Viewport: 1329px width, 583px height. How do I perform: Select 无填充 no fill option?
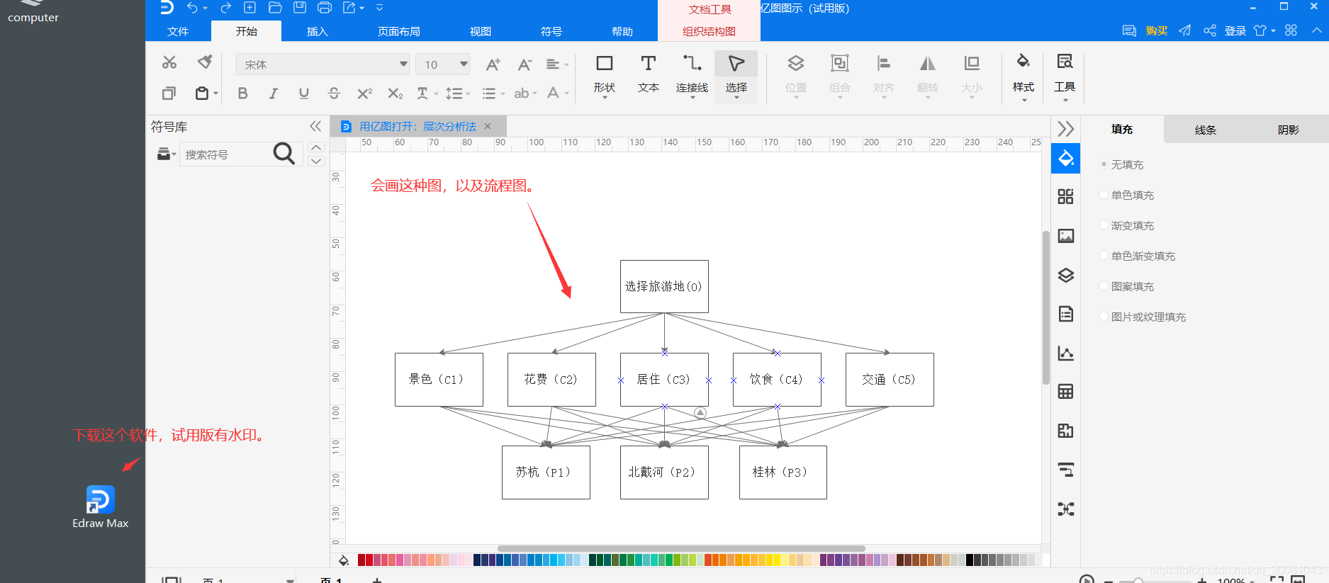pos(1121,164)
